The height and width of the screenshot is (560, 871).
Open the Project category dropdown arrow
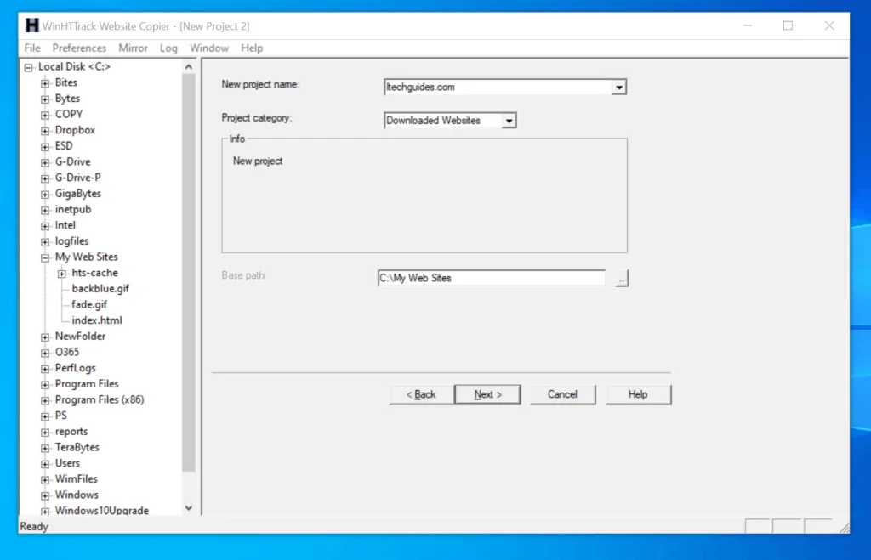click(x=509, y=121)
